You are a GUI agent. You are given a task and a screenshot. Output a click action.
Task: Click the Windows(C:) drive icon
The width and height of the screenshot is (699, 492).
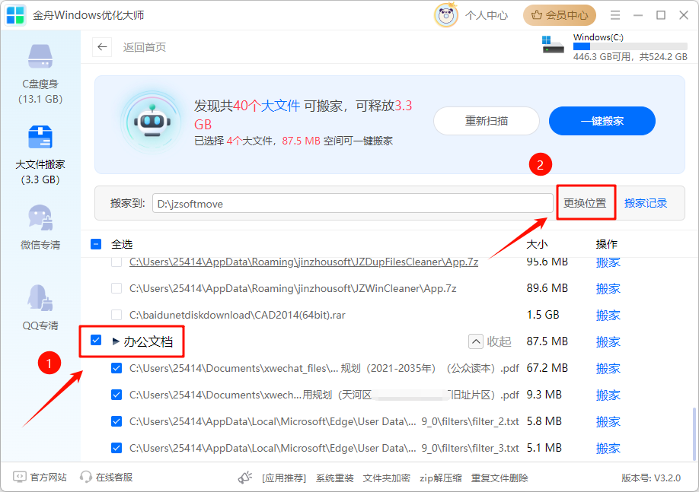pos(553,45)
